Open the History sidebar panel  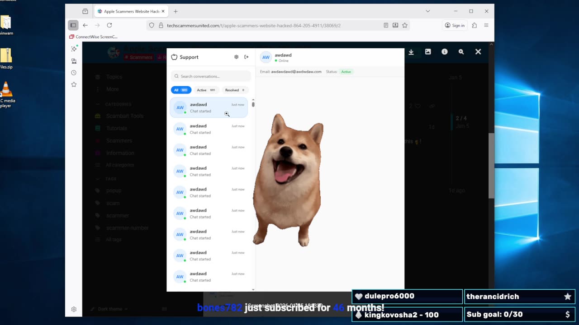tap(74, 73)
